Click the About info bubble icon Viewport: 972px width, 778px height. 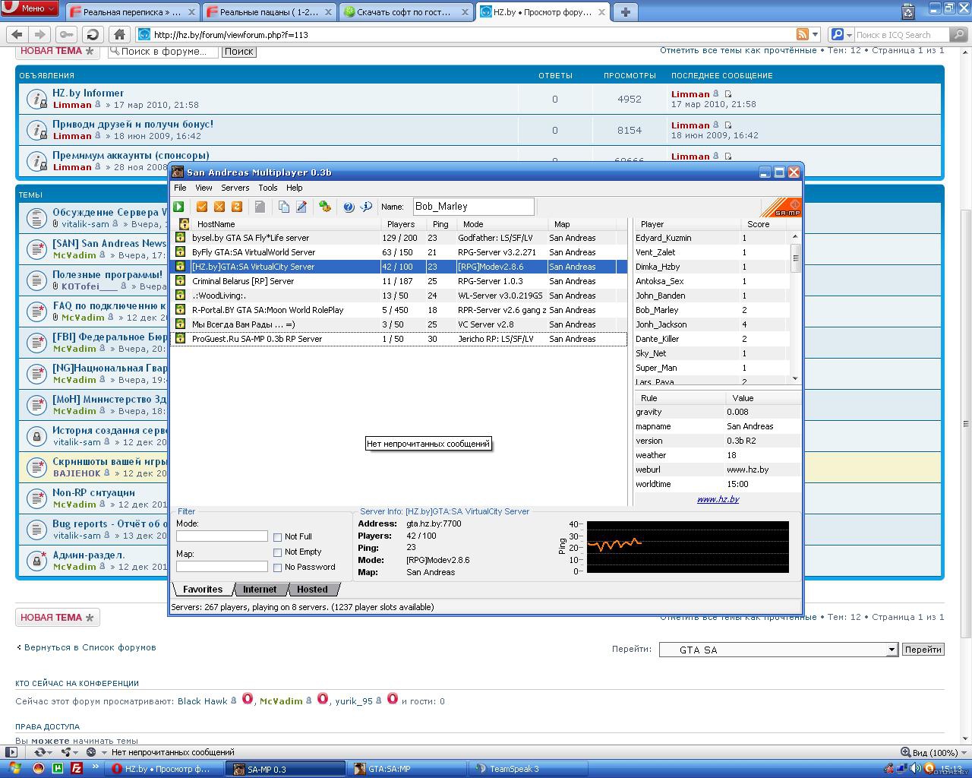tap(366, 207)
